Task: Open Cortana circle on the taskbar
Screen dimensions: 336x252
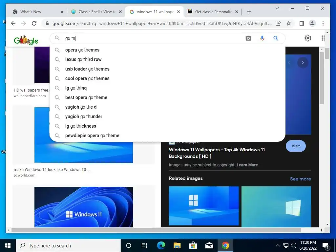Action: point(128,245)
